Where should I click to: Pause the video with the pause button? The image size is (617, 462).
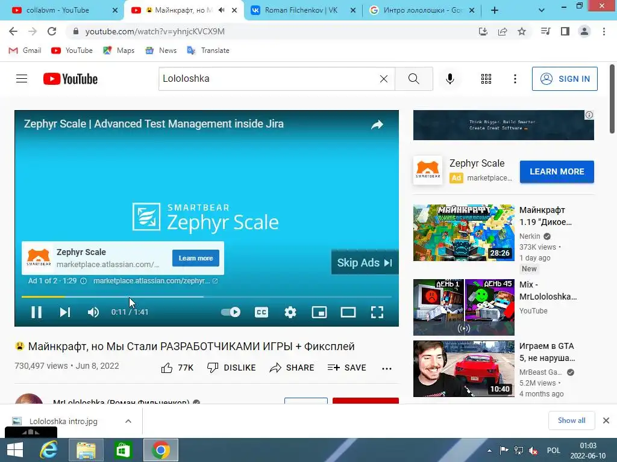36,312
